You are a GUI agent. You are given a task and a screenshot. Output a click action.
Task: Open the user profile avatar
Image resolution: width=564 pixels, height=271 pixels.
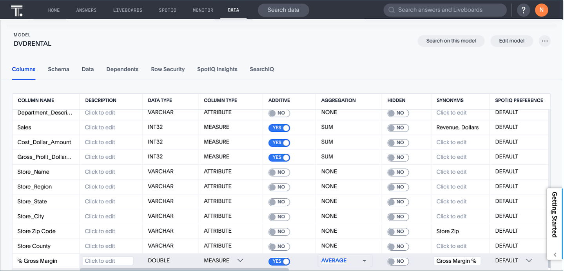click(x=541, y=10)
